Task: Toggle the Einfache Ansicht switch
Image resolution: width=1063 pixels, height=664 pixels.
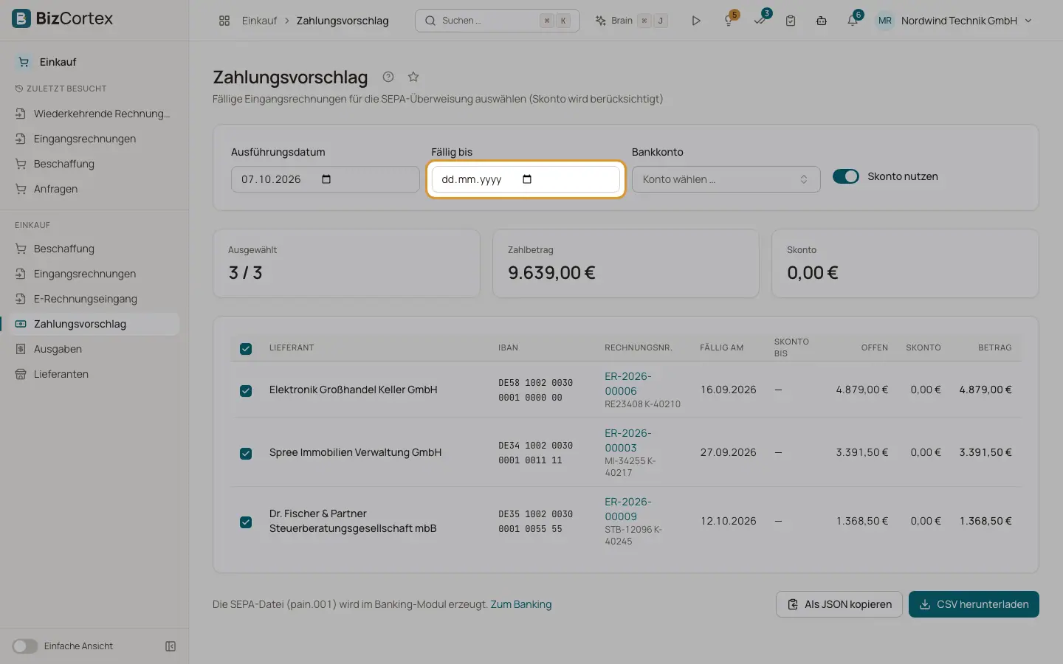Action: [x=25, y=646]
